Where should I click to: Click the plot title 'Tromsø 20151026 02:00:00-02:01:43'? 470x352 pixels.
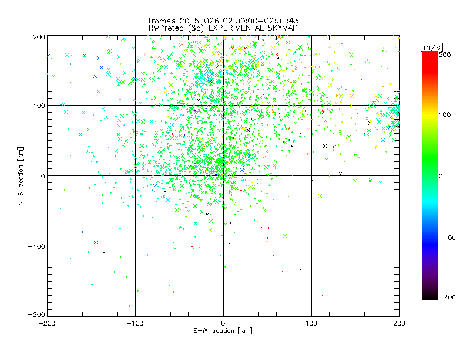[x=223, y=21]
